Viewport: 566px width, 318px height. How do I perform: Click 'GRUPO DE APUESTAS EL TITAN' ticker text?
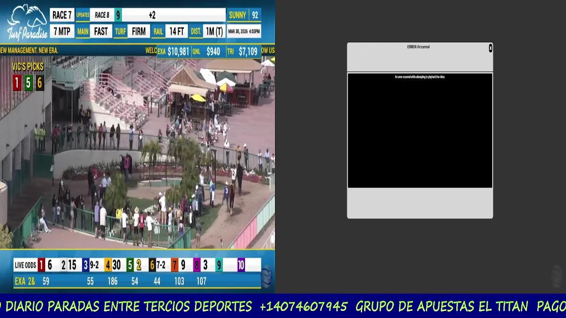coord(442,306)
